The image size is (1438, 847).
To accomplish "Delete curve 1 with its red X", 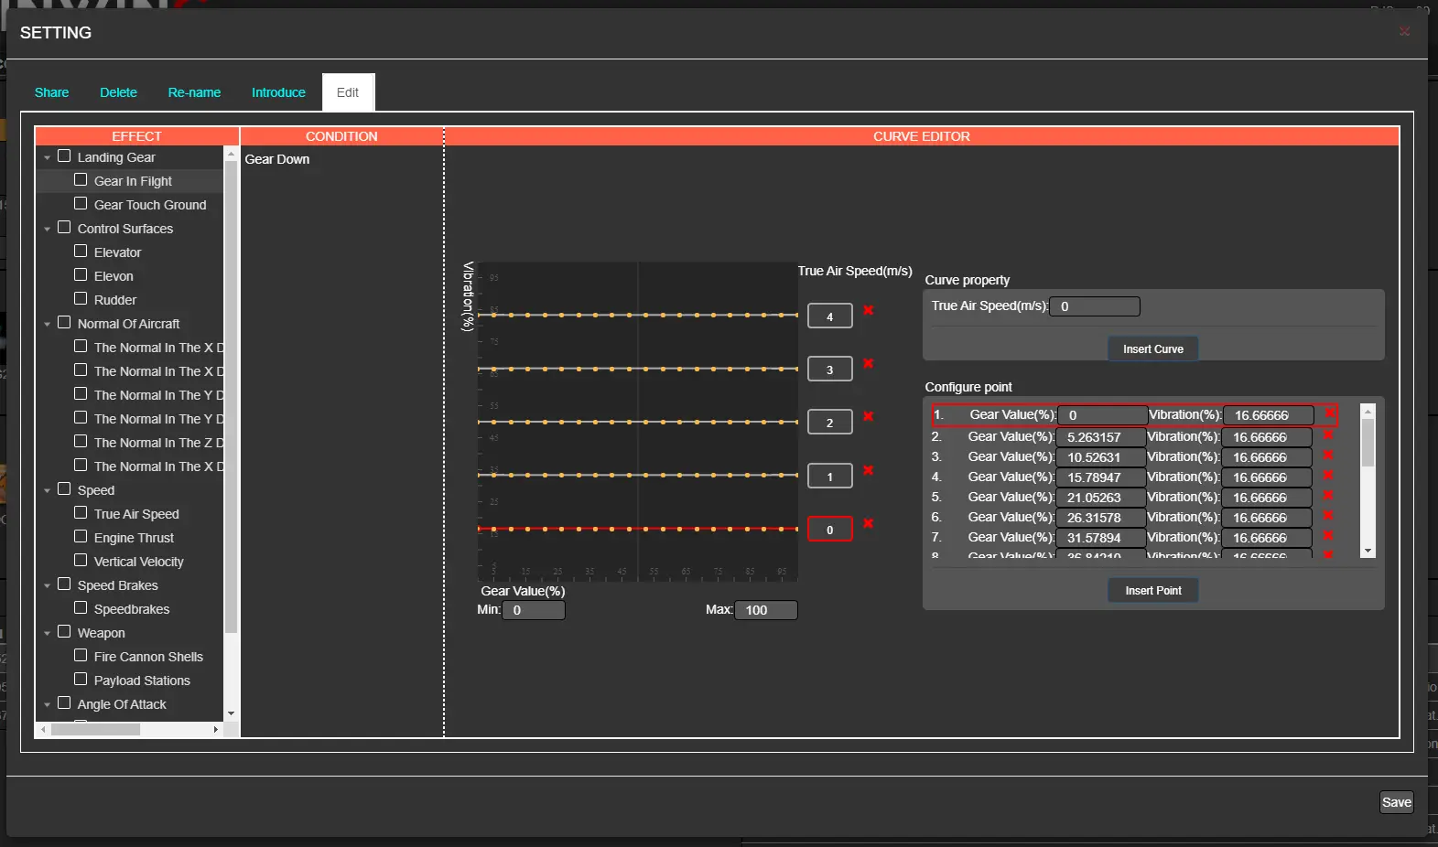I will tap(869, 470).
